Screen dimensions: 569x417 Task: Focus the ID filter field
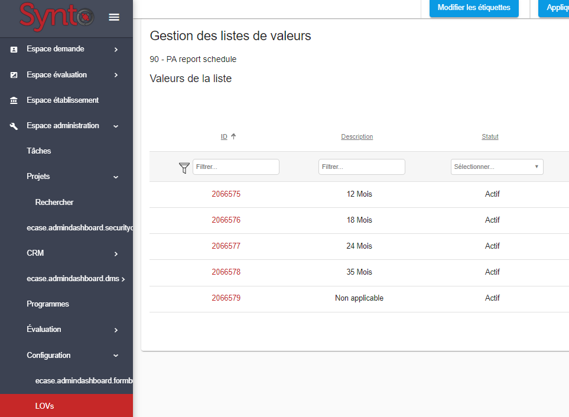pyautogui.click(x=236, y=167)
